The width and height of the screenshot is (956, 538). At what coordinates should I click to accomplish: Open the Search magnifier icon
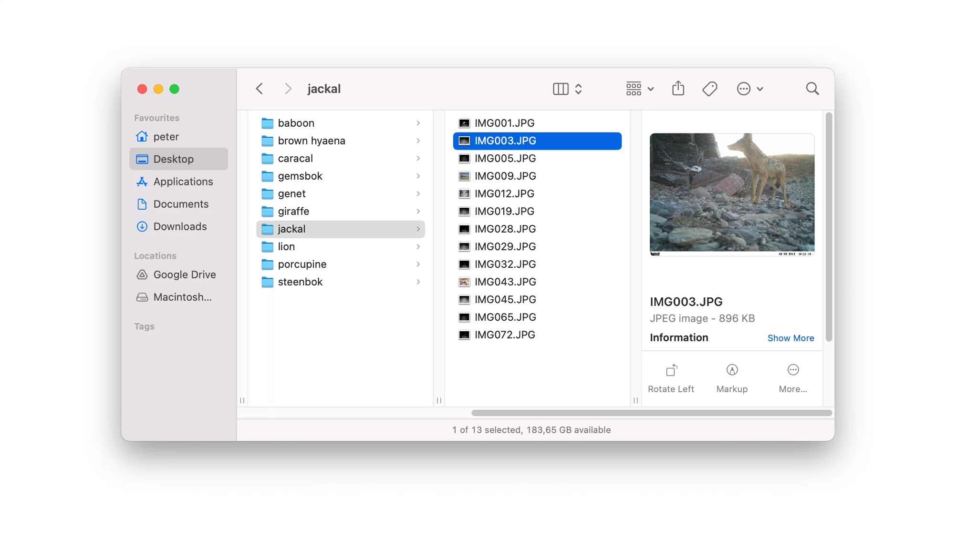(812, 89)
